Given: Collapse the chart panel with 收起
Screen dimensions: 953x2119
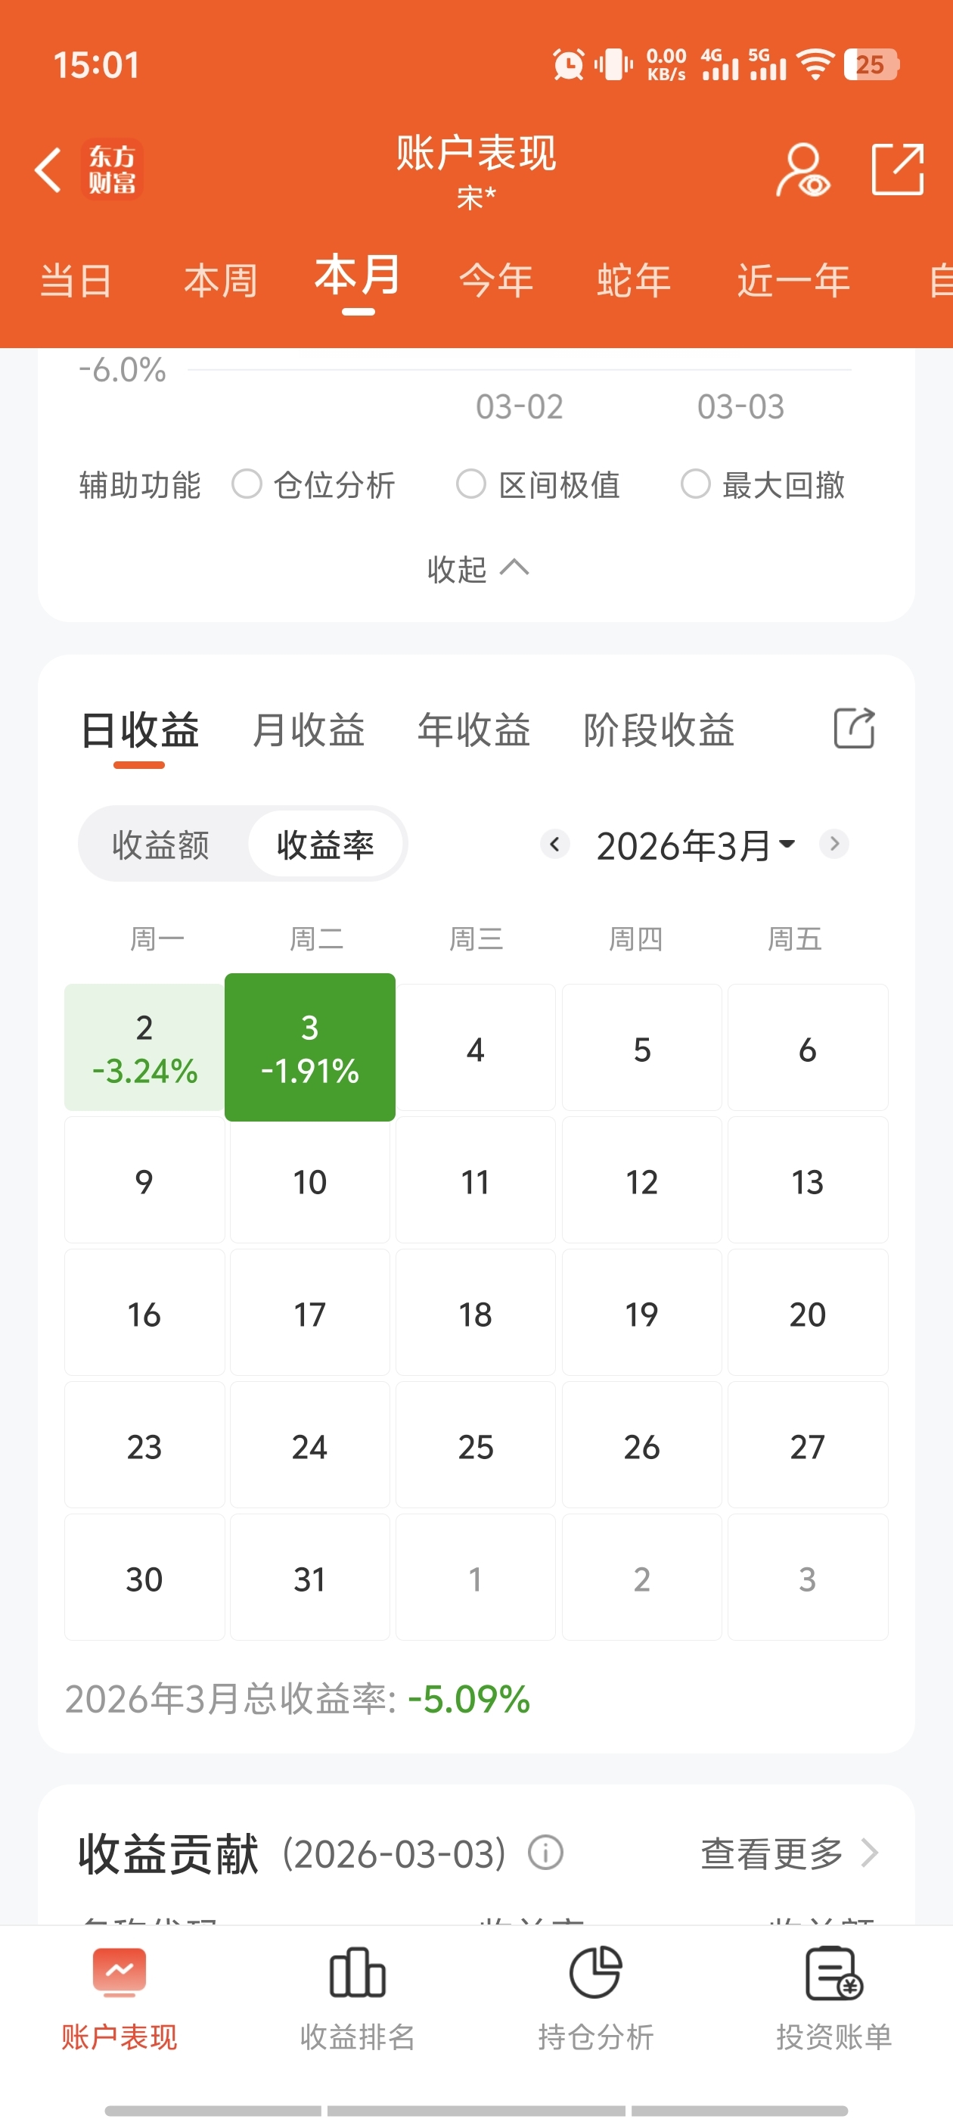Looking at the screenshot, I should click(477, 569).
